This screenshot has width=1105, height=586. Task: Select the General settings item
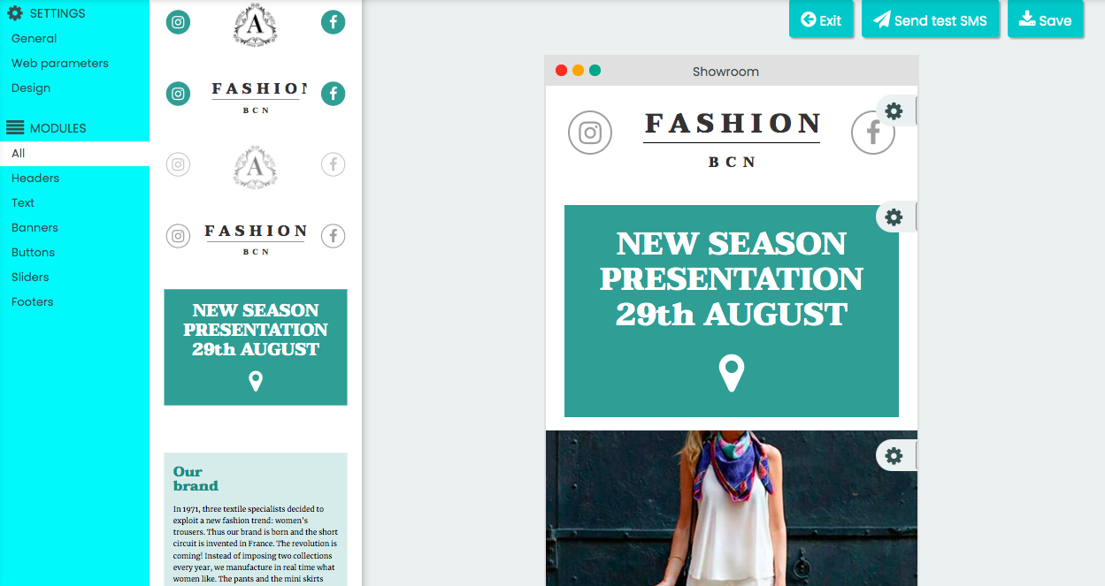35,38
